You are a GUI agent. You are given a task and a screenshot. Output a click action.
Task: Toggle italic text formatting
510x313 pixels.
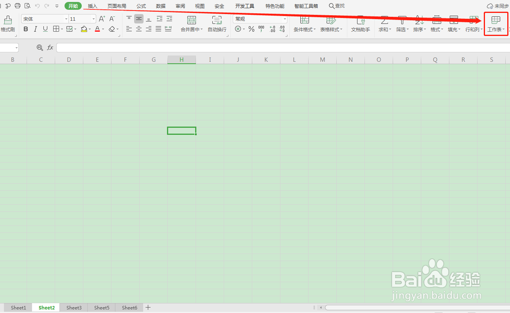(x=36, y=29)
